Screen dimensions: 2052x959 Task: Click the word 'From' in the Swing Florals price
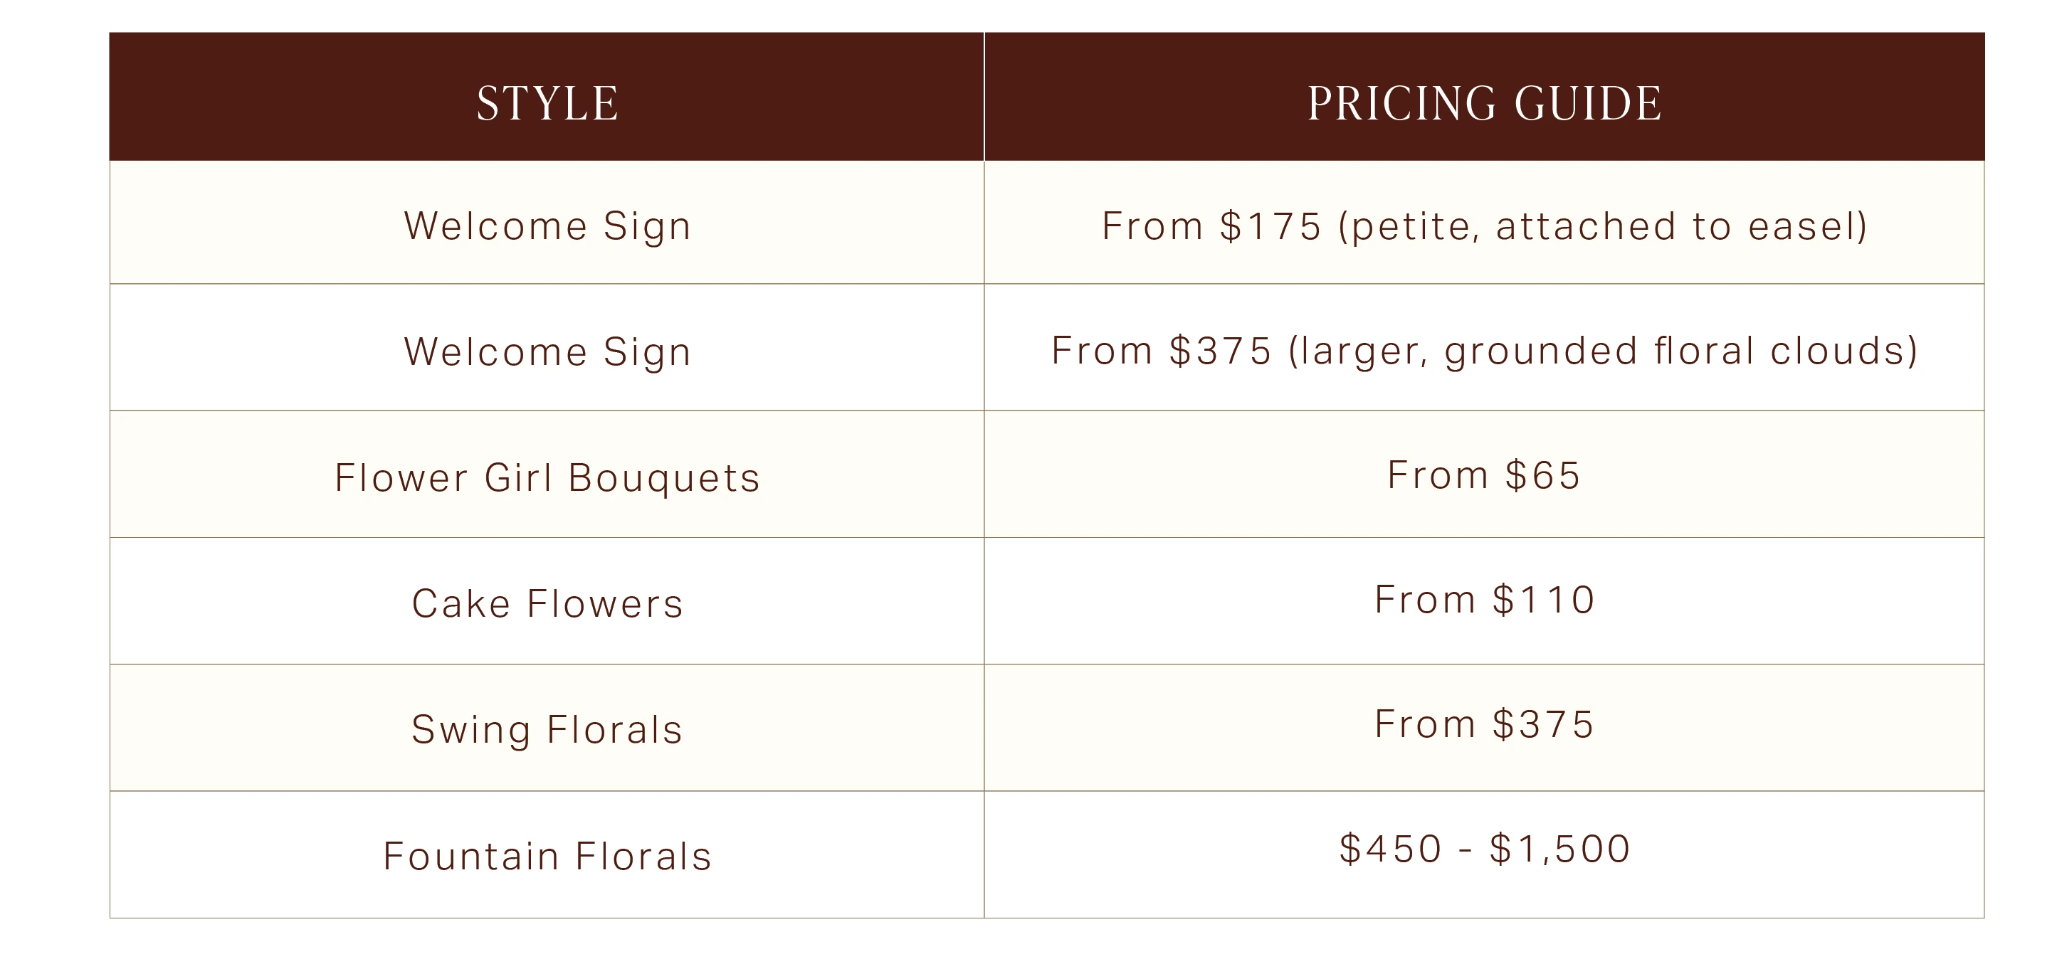pyautogui.click(x=1424, y=725)
